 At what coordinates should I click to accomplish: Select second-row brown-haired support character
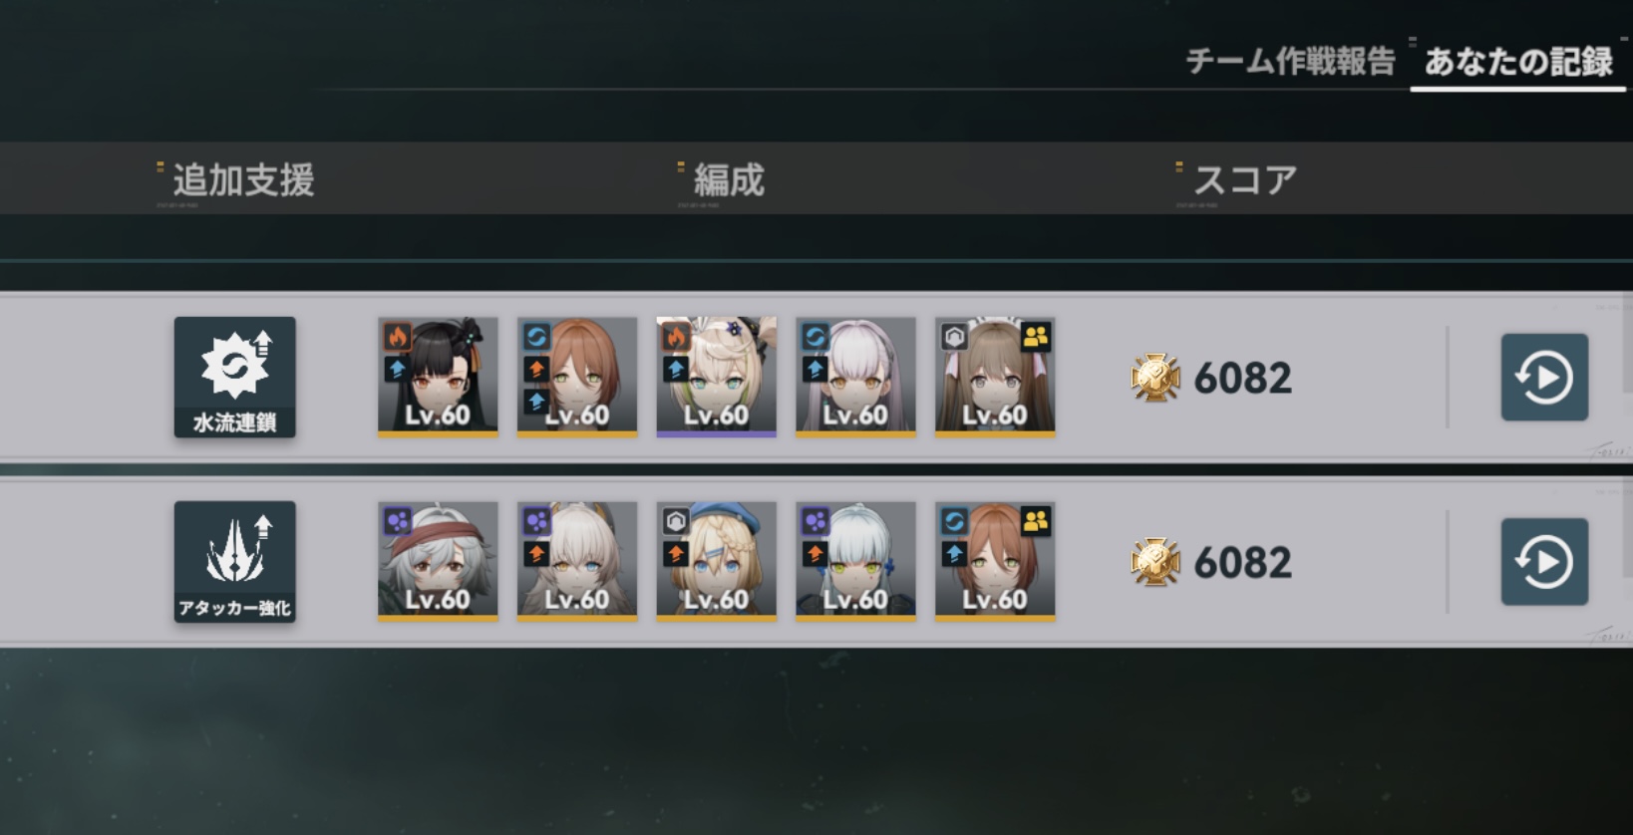click(995, 561)
